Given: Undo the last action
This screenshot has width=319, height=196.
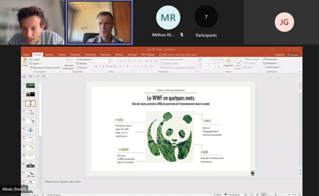Looking at the screenshot, I should pos(30,76).
